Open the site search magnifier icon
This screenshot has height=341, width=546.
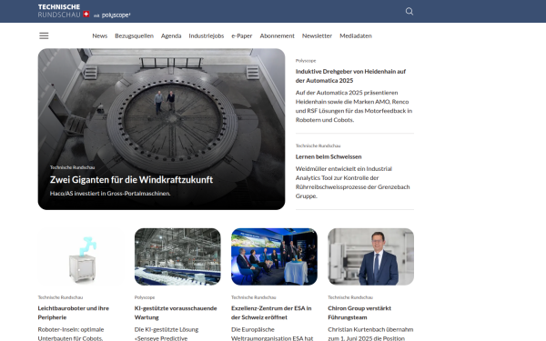[409, 12]
